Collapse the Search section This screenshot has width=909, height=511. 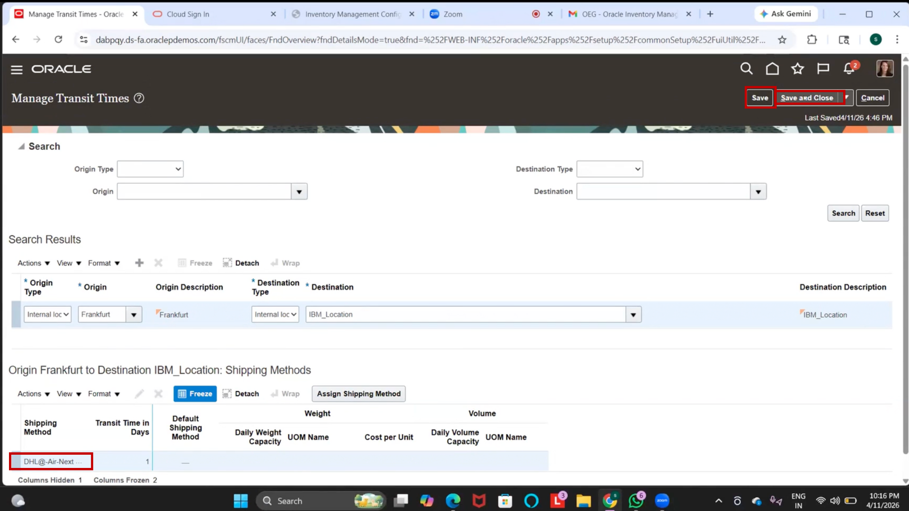[21, 147]
